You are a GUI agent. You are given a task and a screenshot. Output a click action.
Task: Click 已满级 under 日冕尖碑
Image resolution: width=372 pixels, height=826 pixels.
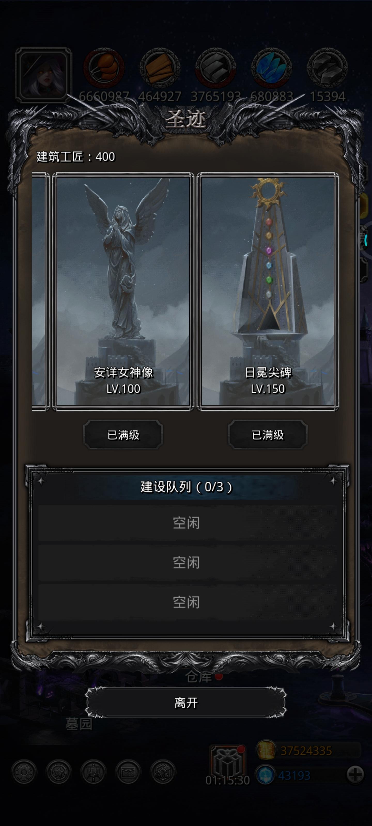tap(268, 435)
